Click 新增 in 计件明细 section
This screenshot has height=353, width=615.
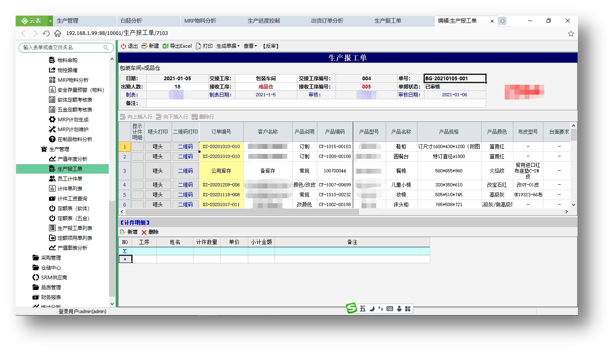[129, 232]
